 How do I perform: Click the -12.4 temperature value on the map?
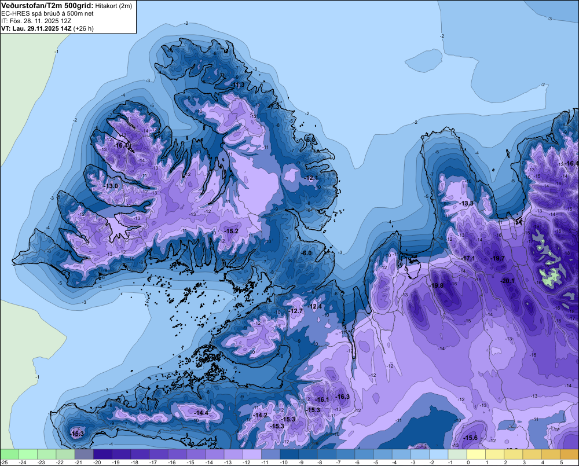coord(316,306)
